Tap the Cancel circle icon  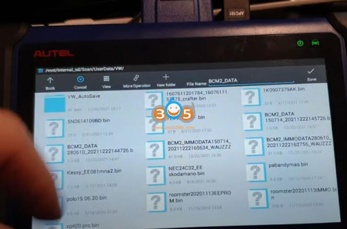(x=80, y=80)
